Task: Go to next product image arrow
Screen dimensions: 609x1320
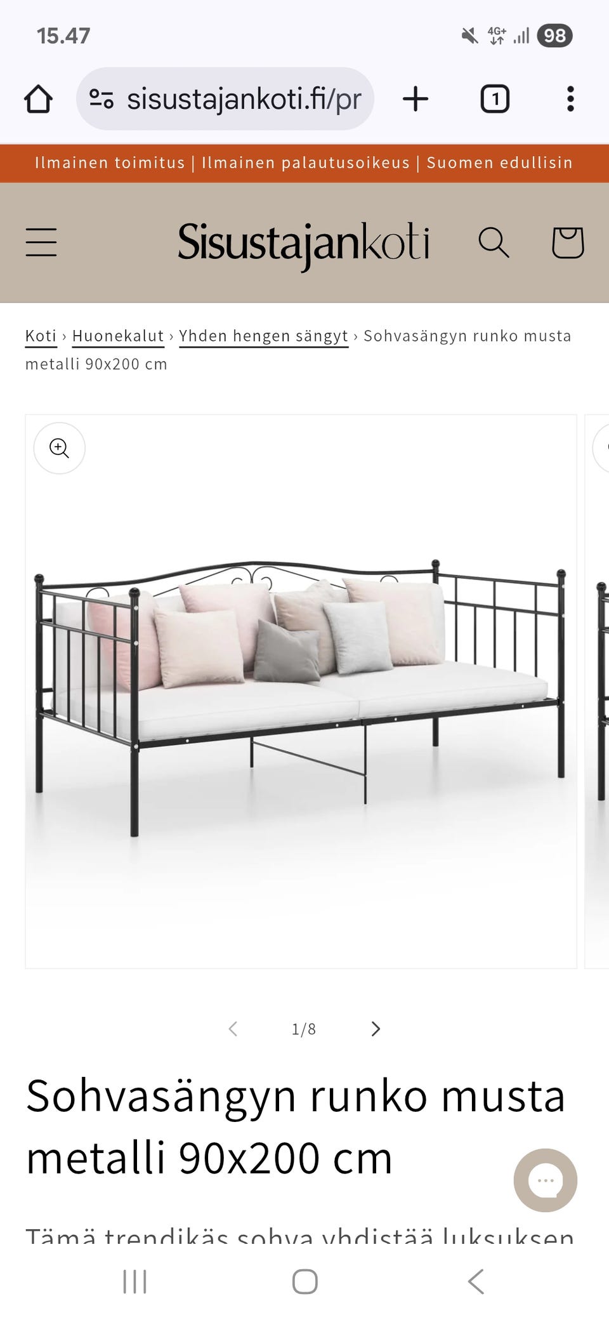Action: (x=376, y=1029)
